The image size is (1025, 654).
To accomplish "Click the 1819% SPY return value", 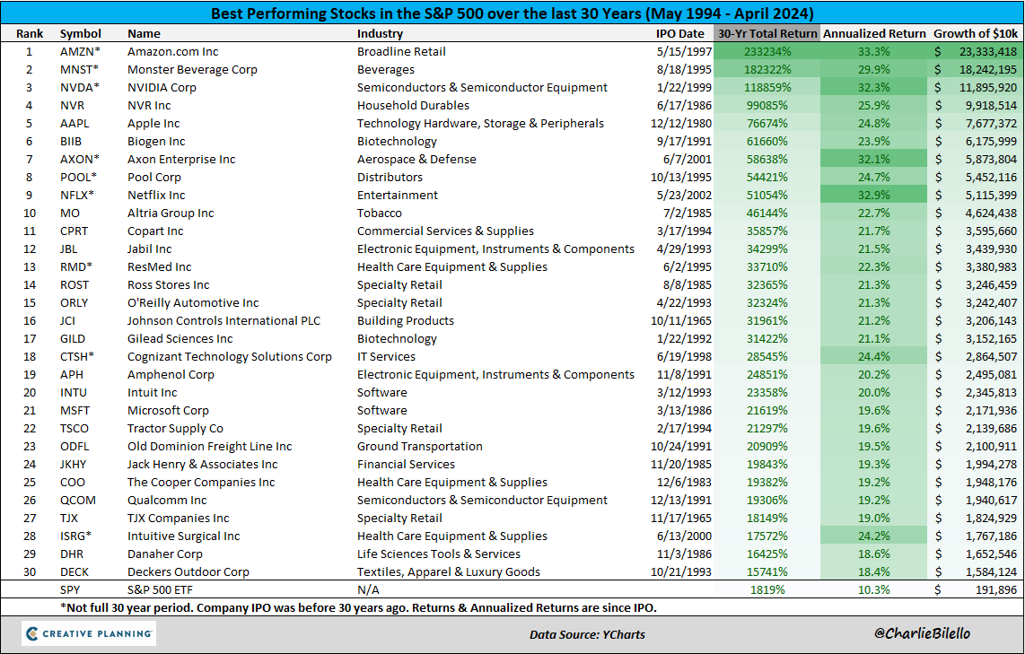I will (x=768, y=590).
